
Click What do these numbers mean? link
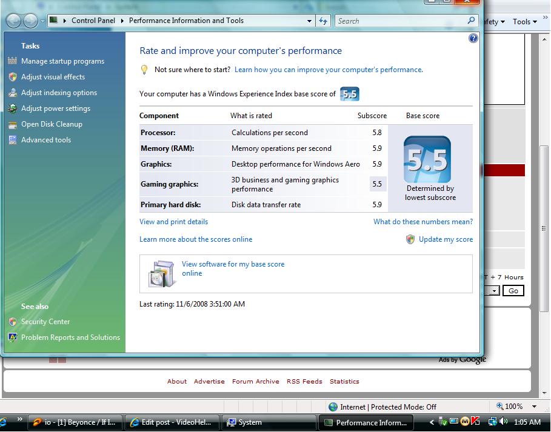pos(423,222)
